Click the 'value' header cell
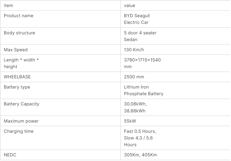Image resolution: width=231 pixels, height=161 pixels. pyautogui.click(x=129, y=6)
